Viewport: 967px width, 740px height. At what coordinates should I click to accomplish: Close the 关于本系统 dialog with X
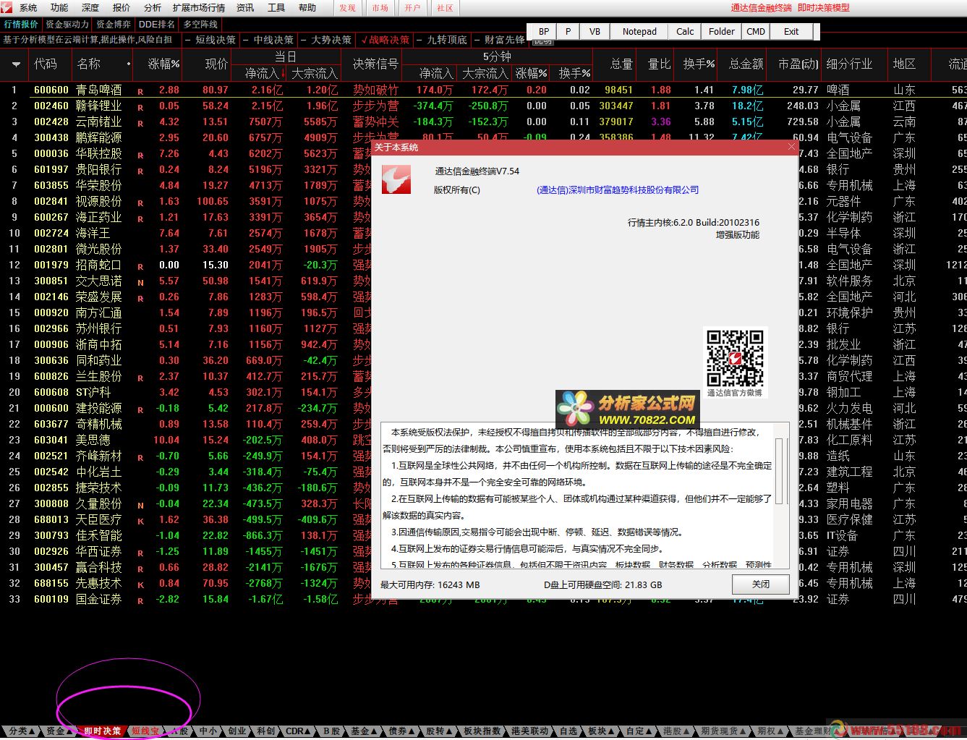791,147
